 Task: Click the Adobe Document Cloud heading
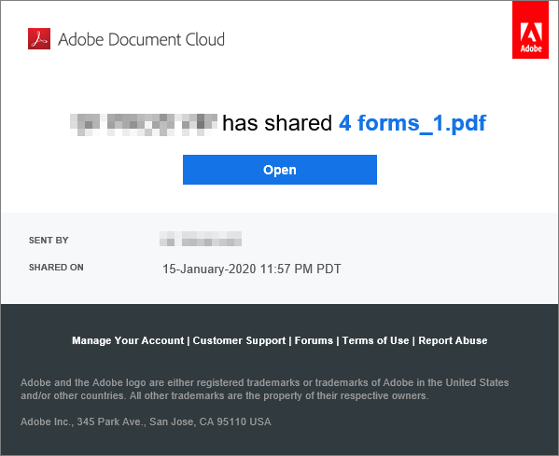[x=141, y=39]
